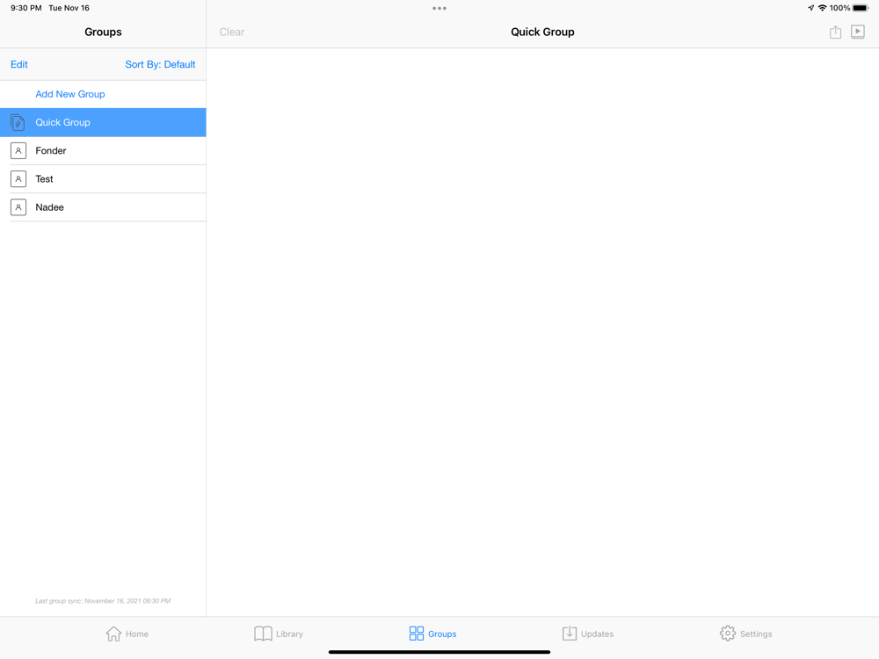Tap the Groups grid icon

(x=417, y=634)
